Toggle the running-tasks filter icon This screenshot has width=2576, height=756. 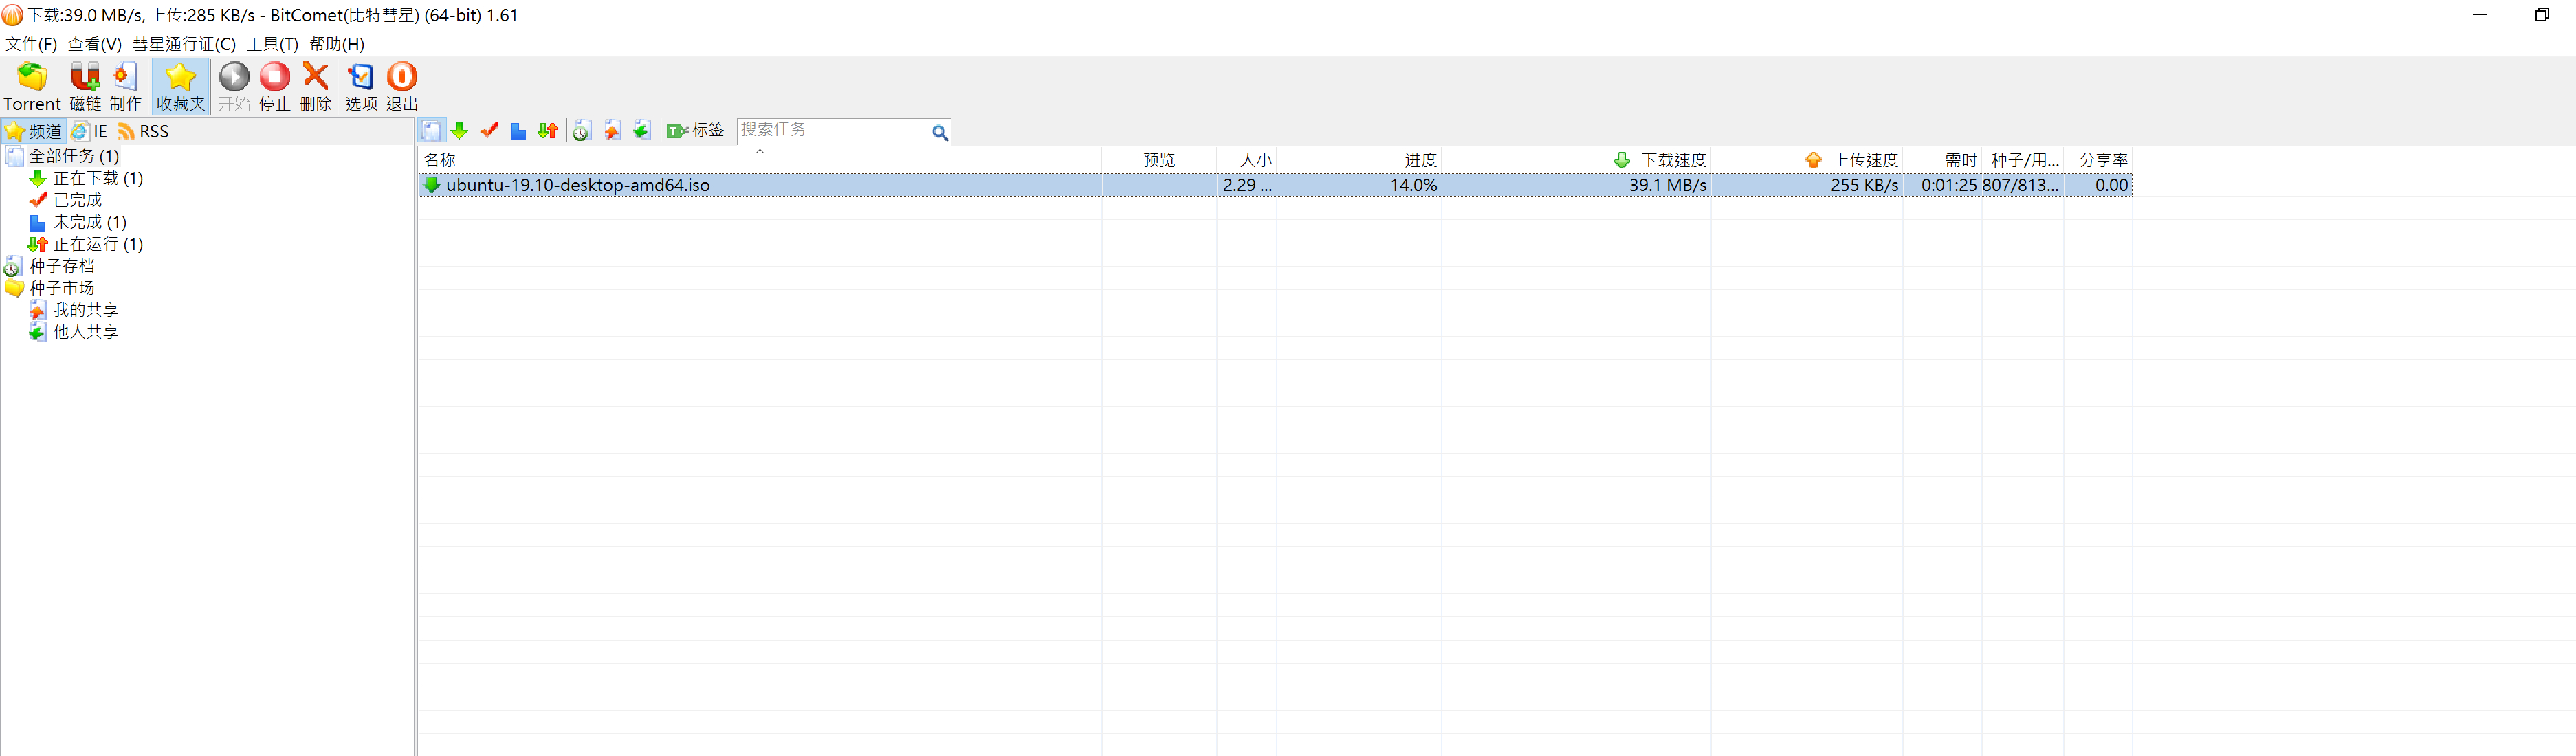(547, 131)
